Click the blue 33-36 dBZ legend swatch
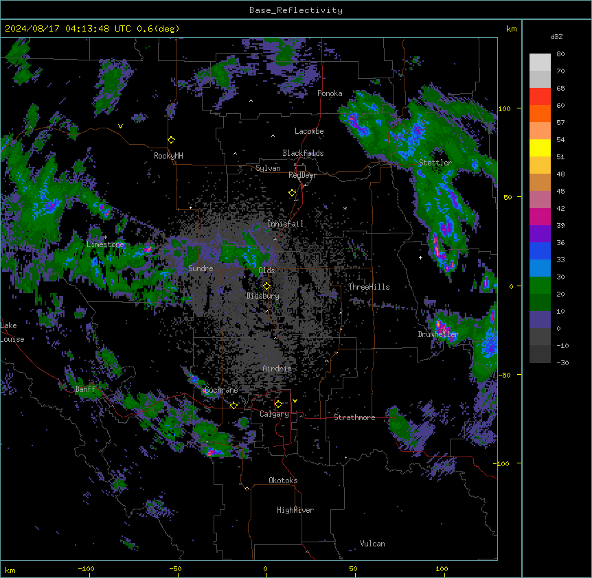 [540, 251]
